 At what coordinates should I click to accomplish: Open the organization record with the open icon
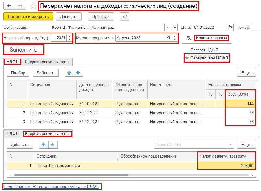pyautogui.click(x=174, y=27)
